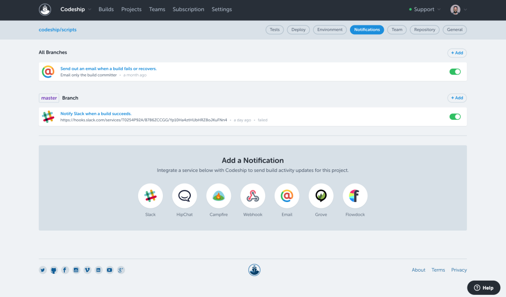The image size is (506, 297).
Task: Open Notify Slack when a build succeeds
Action: (x=96, y=113)
